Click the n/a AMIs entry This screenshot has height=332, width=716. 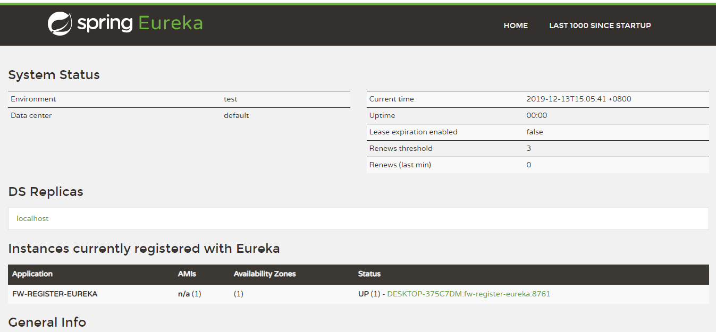(183, 293)
